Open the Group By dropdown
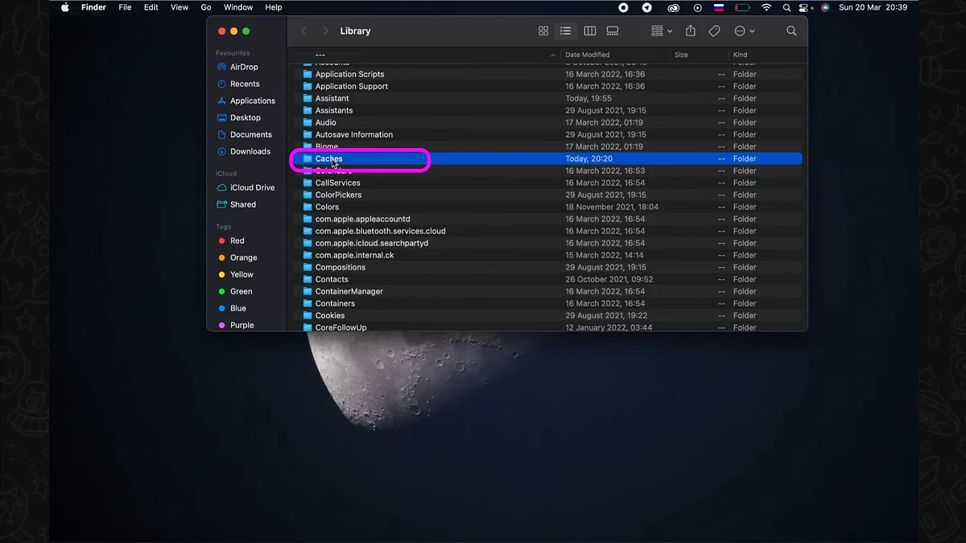This screenshot has height=543, width=966. (662, 31)
